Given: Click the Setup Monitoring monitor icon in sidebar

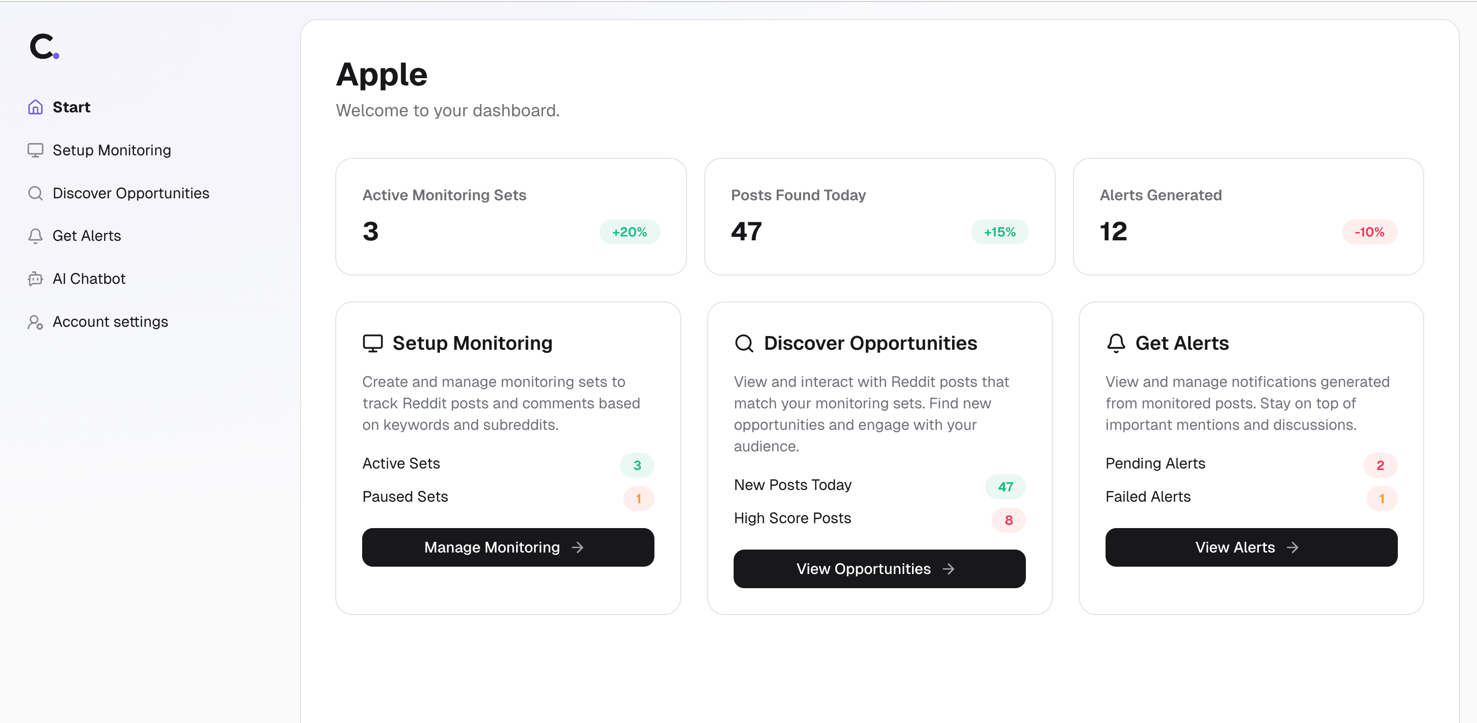Looking at the screenshot, I should click(x=36, y=150).
